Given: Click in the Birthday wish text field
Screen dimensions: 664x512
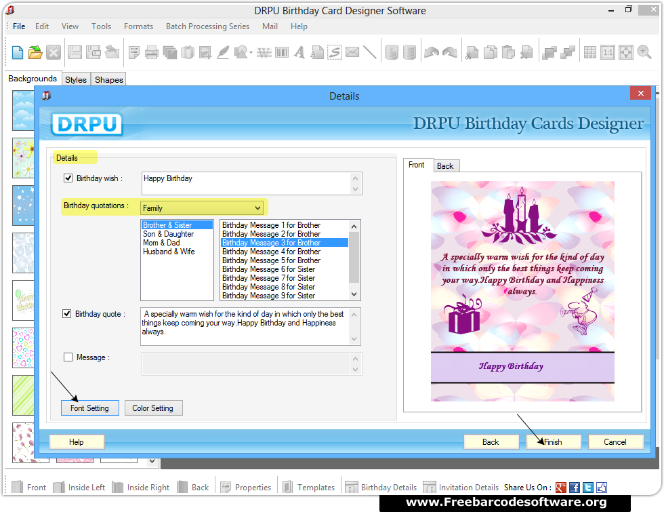Looking at the screenshot, I should (247, 183).
